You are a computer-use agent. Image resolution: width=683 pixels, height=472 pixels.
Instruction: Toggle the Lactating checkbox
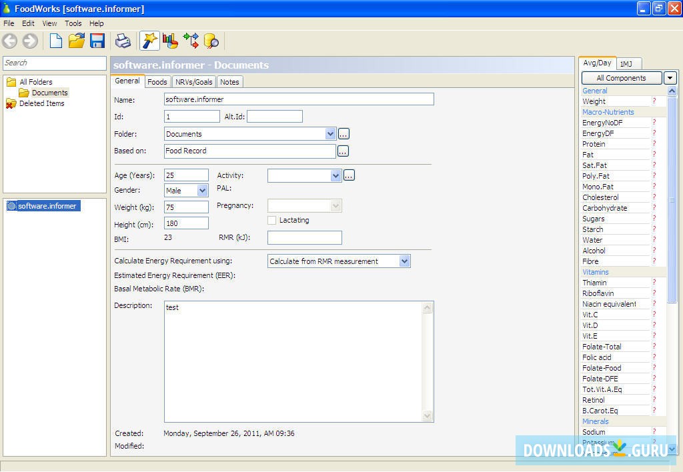272,220
